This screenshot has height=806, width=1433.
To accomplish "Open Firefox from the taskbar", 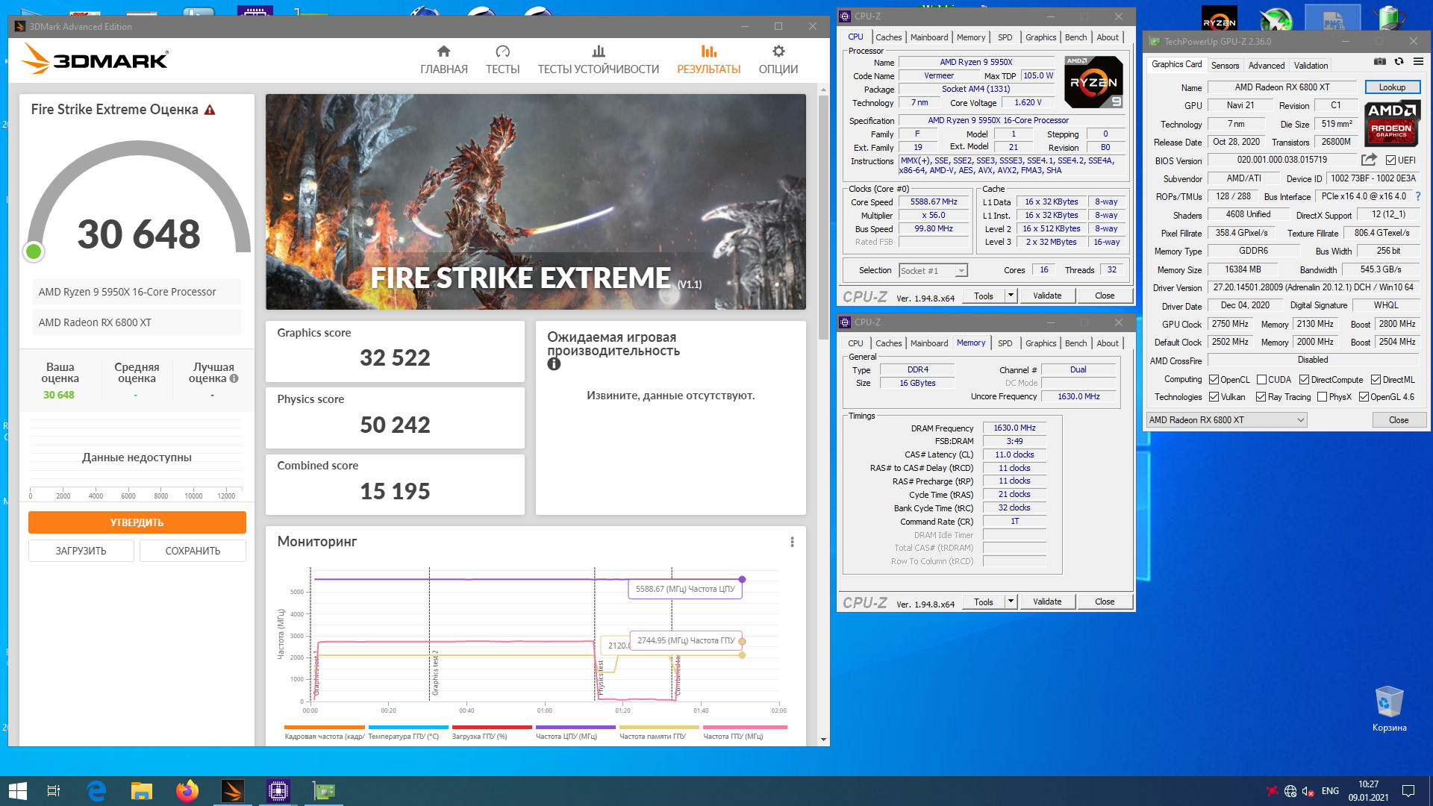I will pos(187,791).
